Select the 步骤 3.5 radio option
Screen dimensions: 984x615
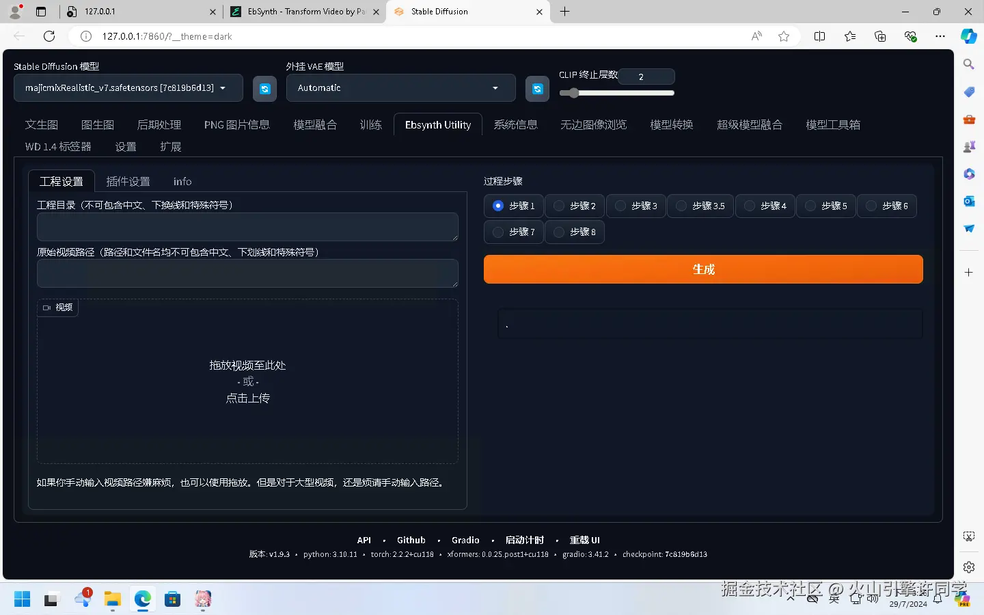point(700,206)
